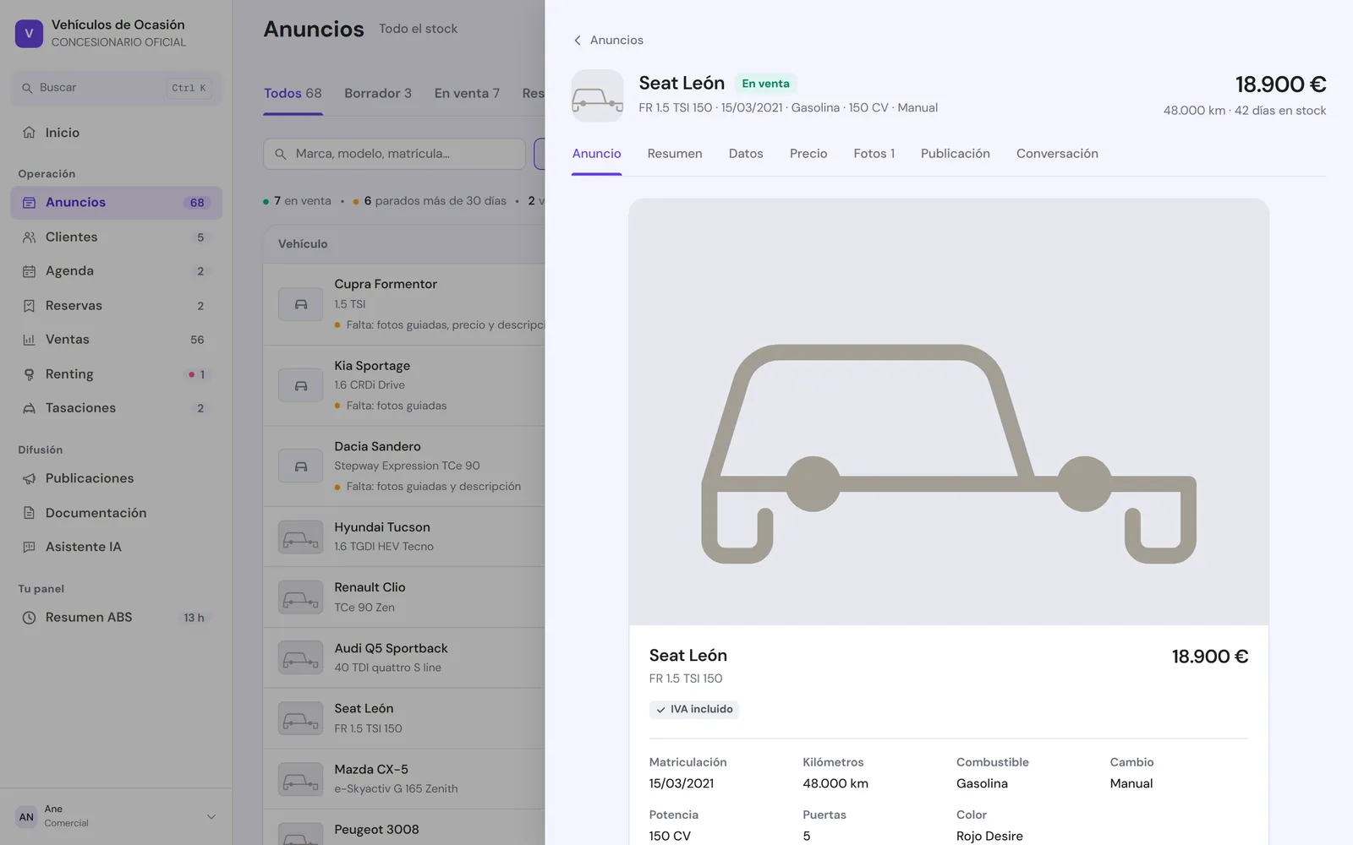The height and width of the screenshot is (845, 1353).
Task: Click the Asistente IA icon
Action: click(29, 547)
